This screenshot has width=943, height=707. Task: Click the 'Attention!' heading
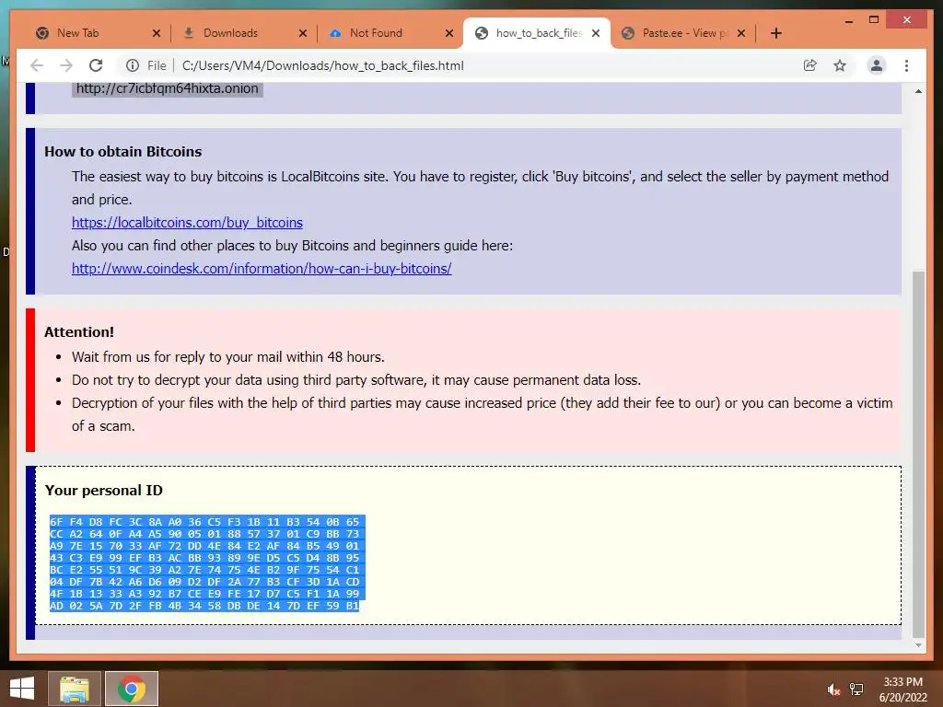click(79, 331)
